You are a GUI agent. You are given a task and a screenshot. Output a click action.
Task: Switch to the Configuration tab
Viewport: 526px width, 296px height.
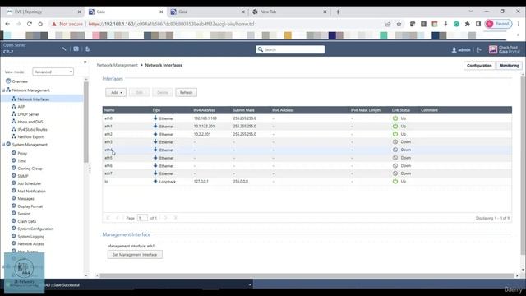(479, 66)
